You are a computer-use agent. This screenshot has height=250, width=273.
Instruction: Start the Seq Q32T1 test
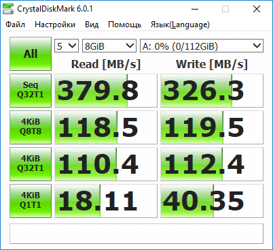click(x=31, y=91)
